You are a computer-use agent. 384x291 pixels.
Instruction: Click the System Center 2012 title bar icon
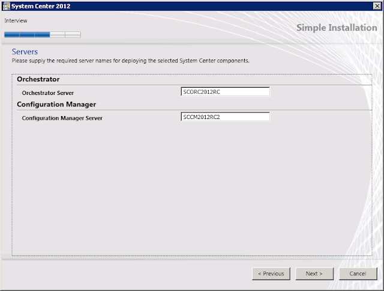(x=7, y=6)
